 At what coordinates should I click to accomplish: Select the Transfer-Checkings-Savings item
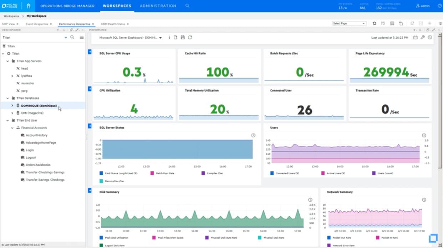click(x=45, y=172)
